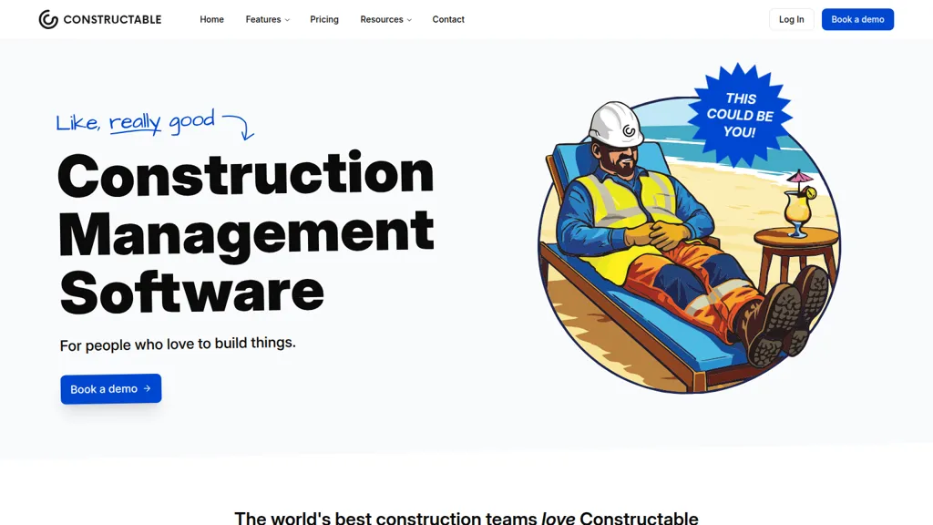Click the hero Book a demo button
This screenshot has width=933, height=525.
click(110, 388)
